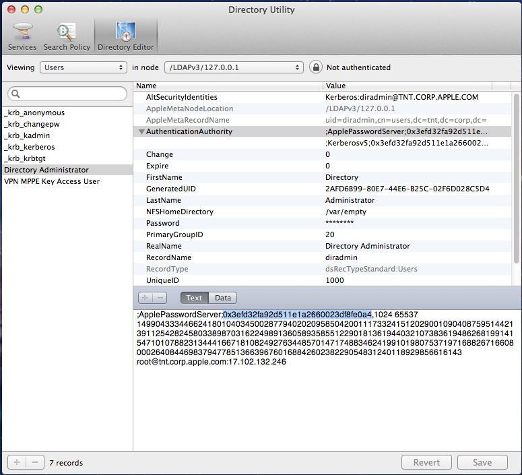Click the Kerberos:diradmin@TNT.CORP.APPLE.COM value

[x=401, y=97]
